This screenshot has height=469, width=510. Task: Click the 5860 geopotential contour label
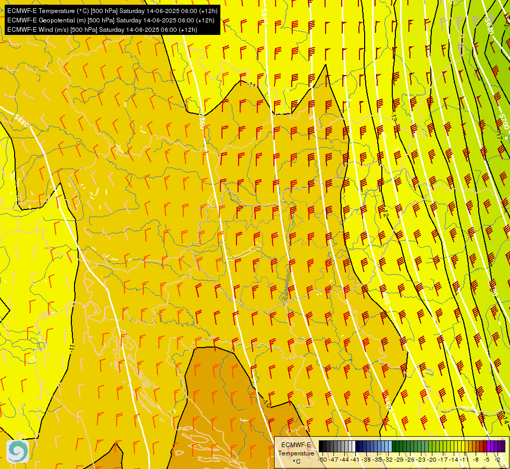(202, 121)
